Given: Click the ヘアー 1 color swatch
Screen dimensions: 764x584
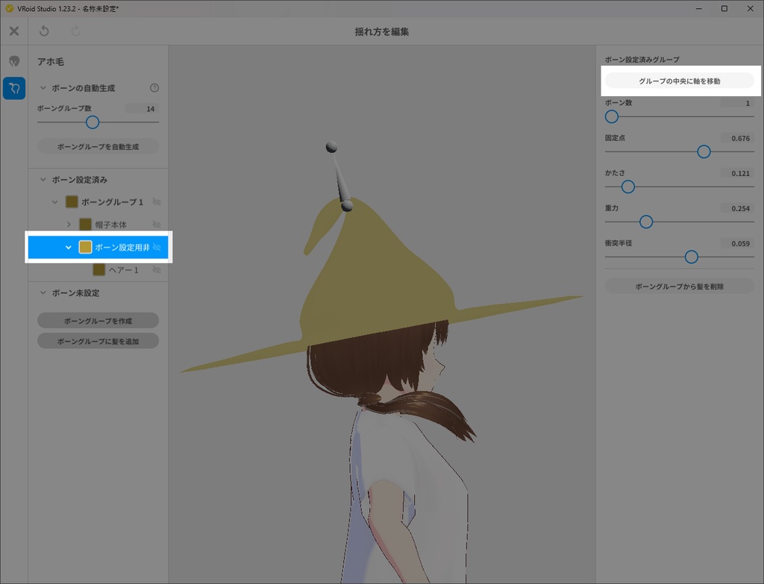Looking at the screenshot, I should (x=99, y=269).
